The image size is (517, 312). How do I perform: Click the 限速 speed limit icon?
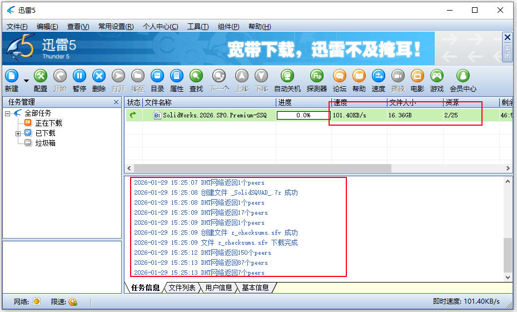pyautogui.click(x=73, y=301)
